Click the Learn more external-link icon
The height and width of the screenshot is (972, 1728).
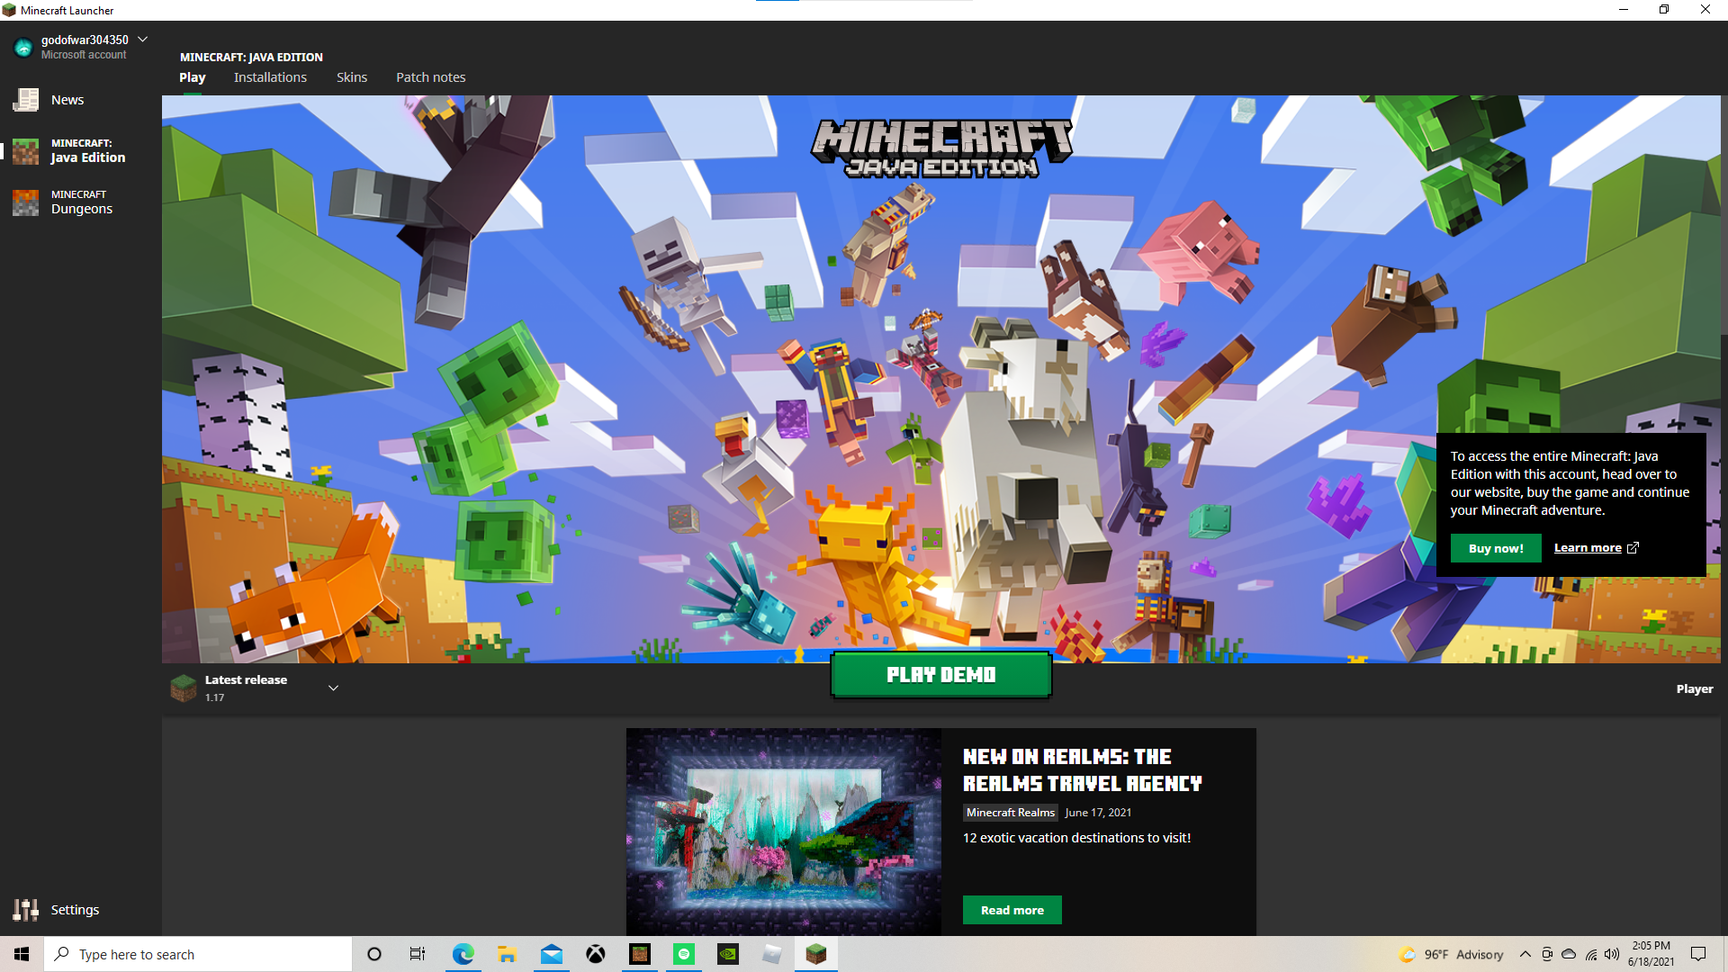tap(1633, 547)
